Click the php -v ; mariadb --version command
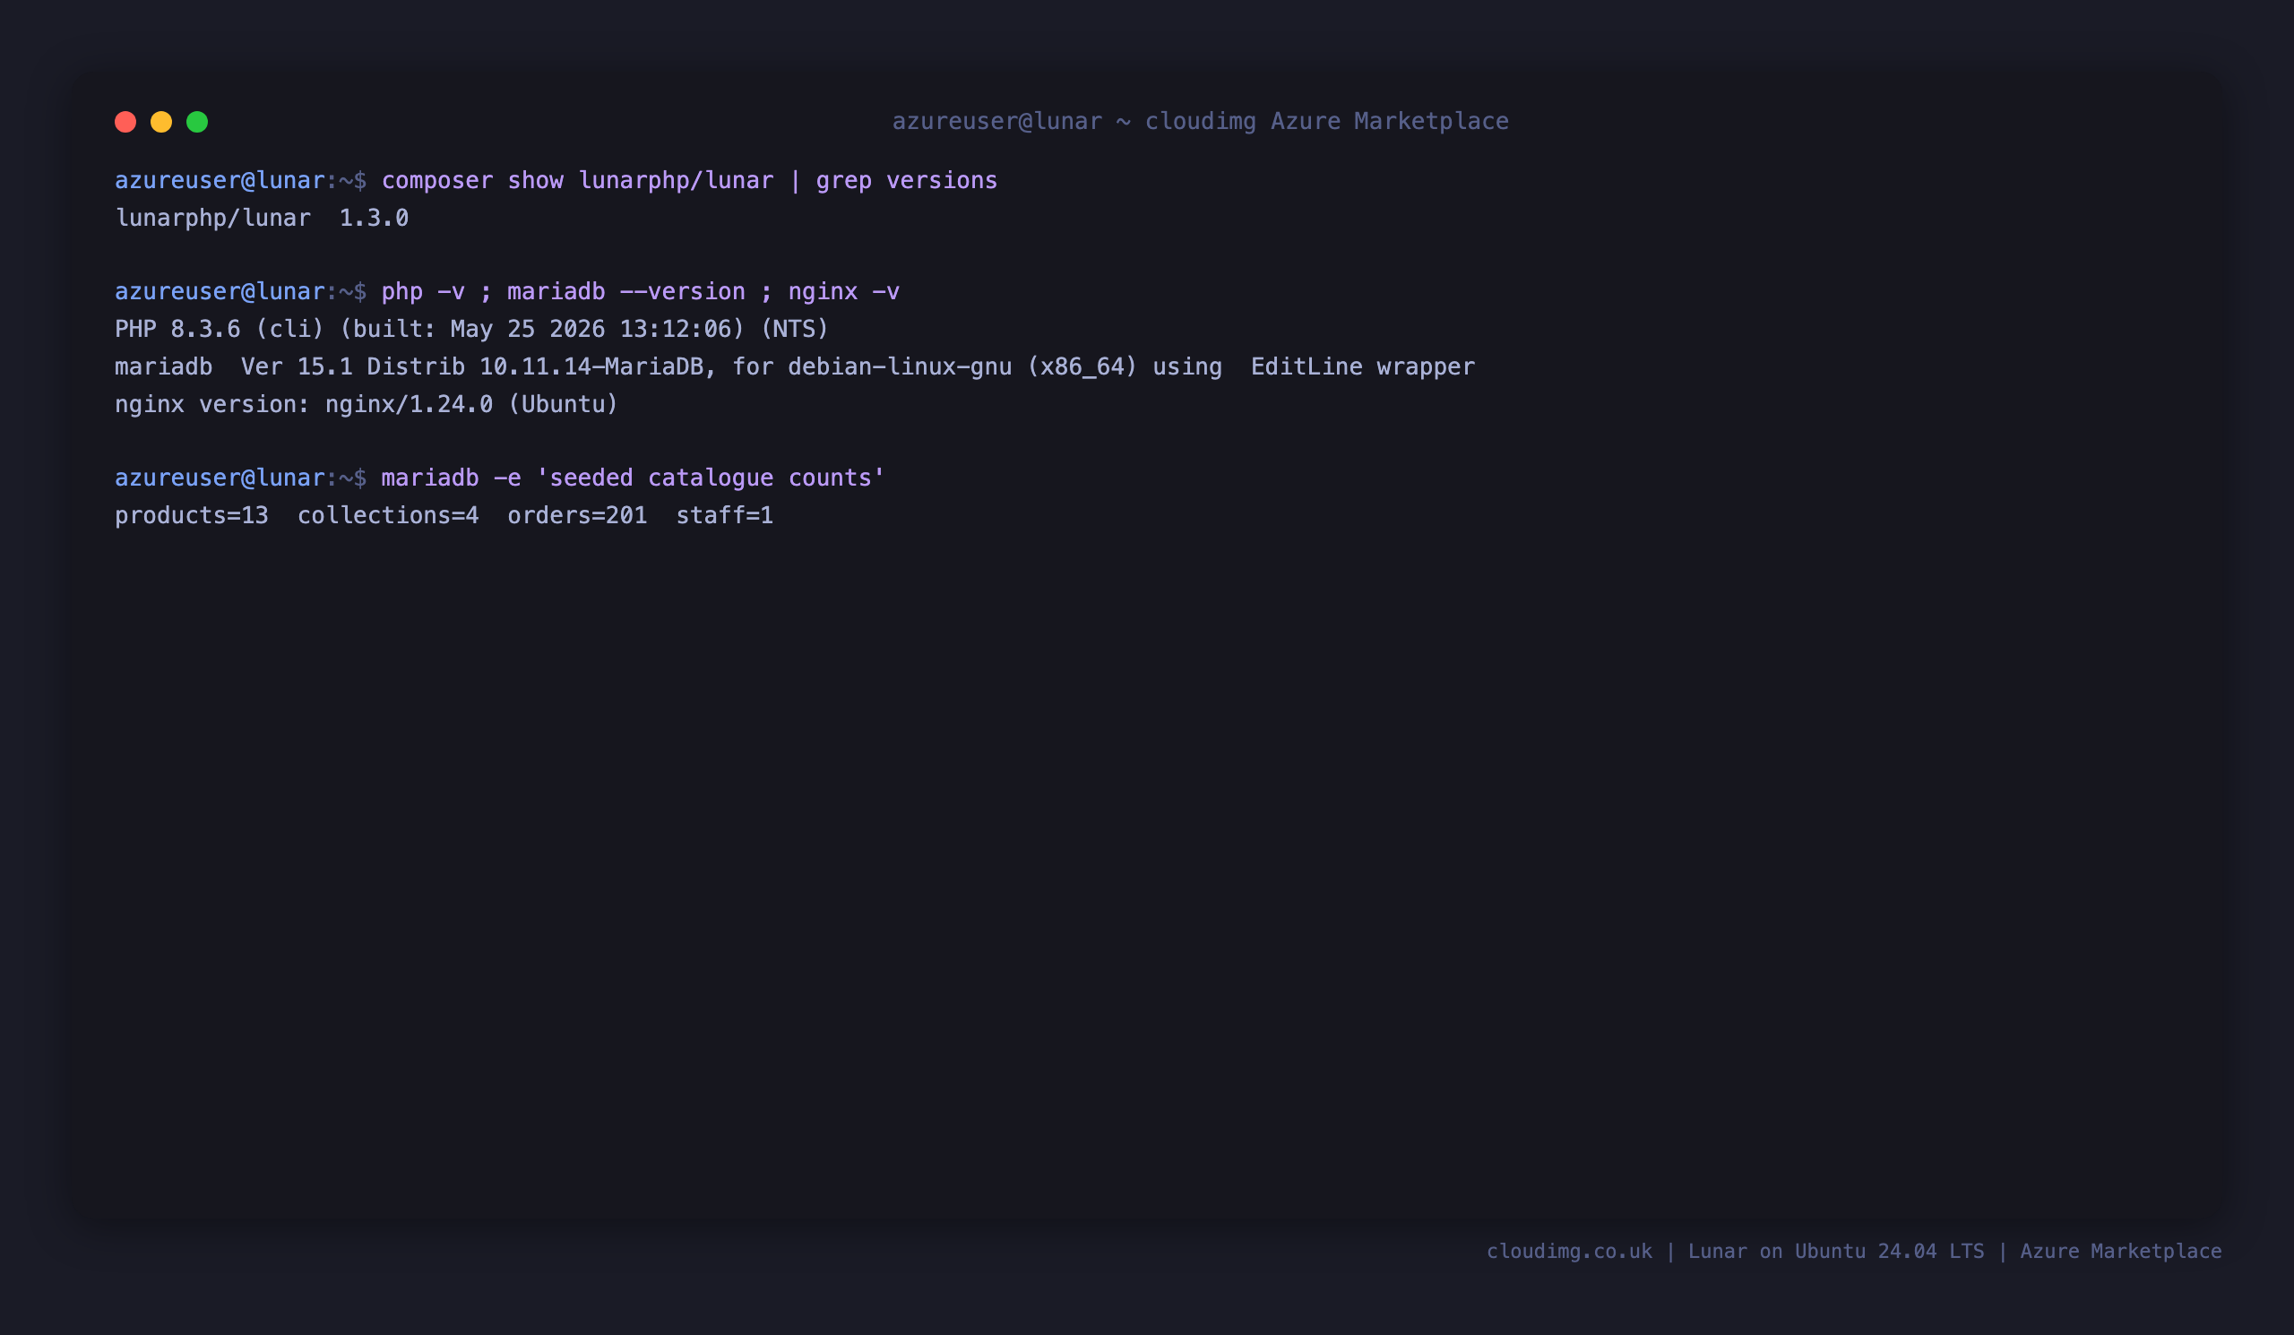This screenshot has height=1335, width=2294. 640,292
